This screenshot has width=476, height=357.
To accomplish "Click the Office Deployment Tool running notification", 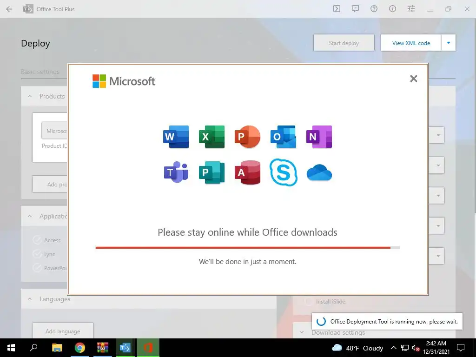I will 387,321.
